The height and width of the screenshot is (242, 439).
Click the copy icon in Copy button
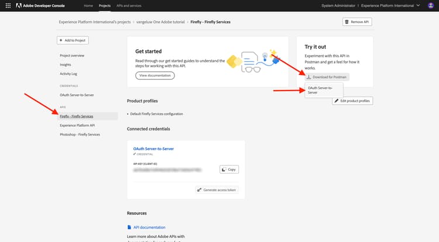click(x=224, y=170)
